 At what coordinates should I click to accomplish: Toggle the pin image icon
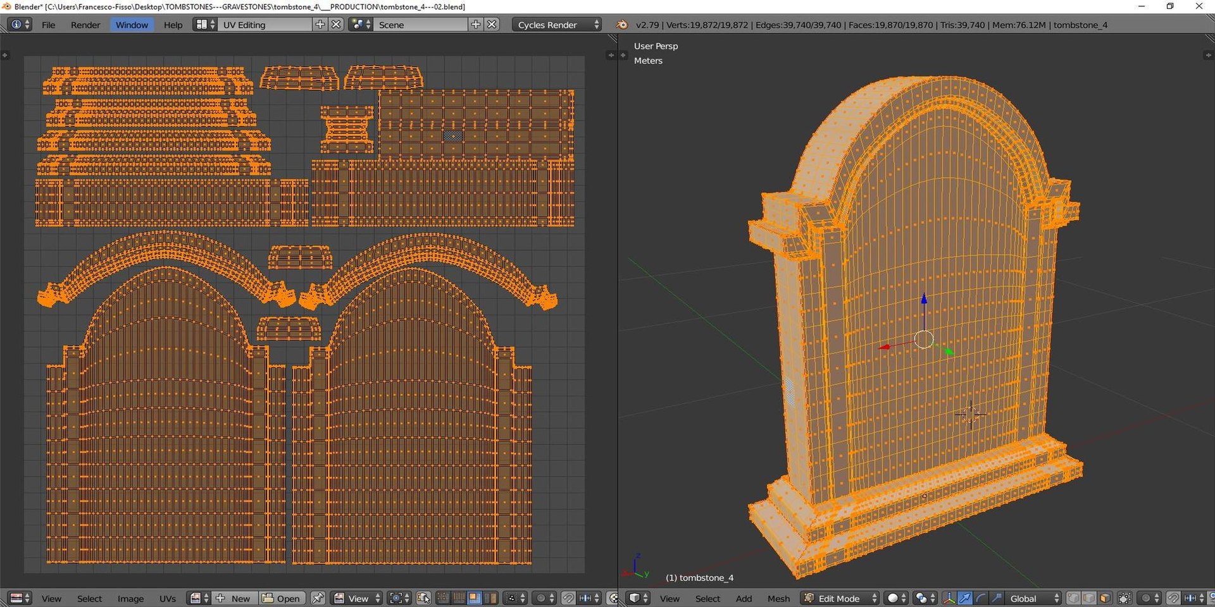point(318,598)
